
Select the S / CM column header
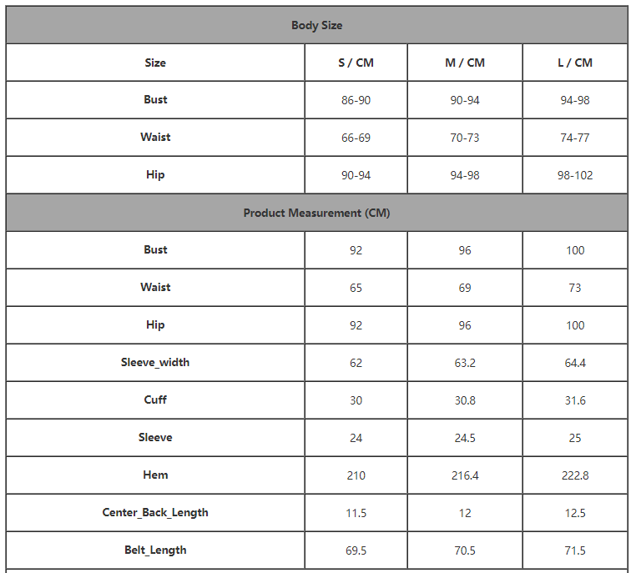tap(356, 63)
